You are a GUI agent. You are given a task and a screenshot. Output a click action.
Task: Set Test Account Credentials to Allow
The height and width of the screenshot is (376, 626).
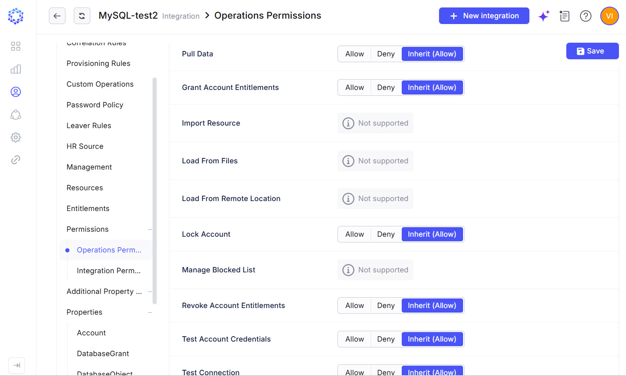(x=354, y=339)
